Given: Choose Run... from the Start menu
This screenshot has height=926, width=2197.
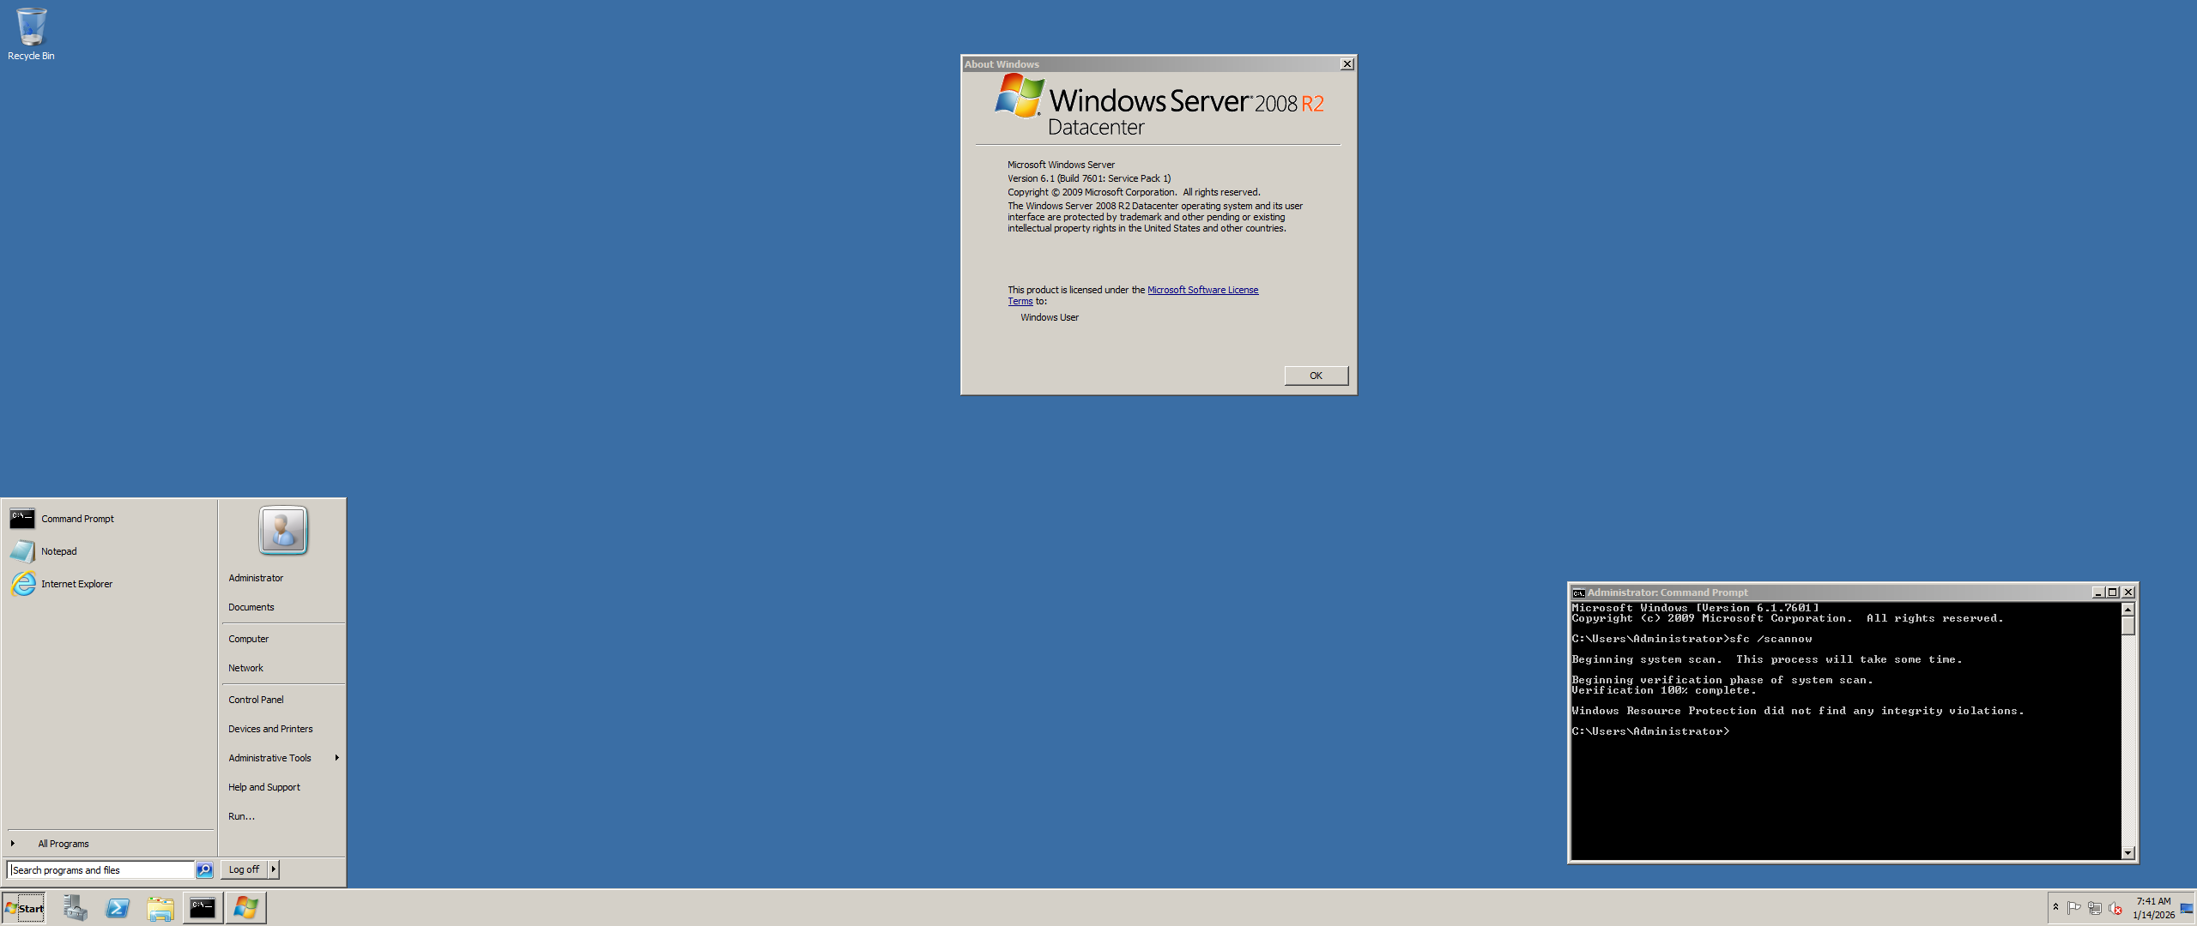Looking at the screenshot, I should (241, 816).
